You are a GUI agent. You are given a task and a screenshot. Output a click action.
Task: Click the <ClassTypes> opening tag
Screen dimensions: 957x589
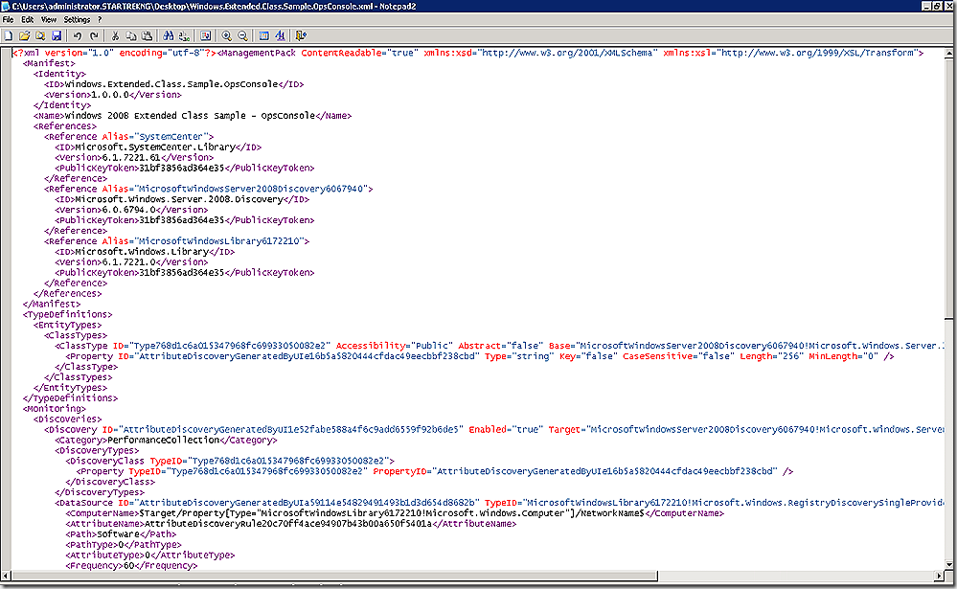pyautogui.click(x=75, y=335)
